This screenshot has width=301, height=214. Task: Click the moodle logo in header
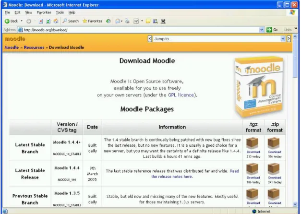click(15, 39)
